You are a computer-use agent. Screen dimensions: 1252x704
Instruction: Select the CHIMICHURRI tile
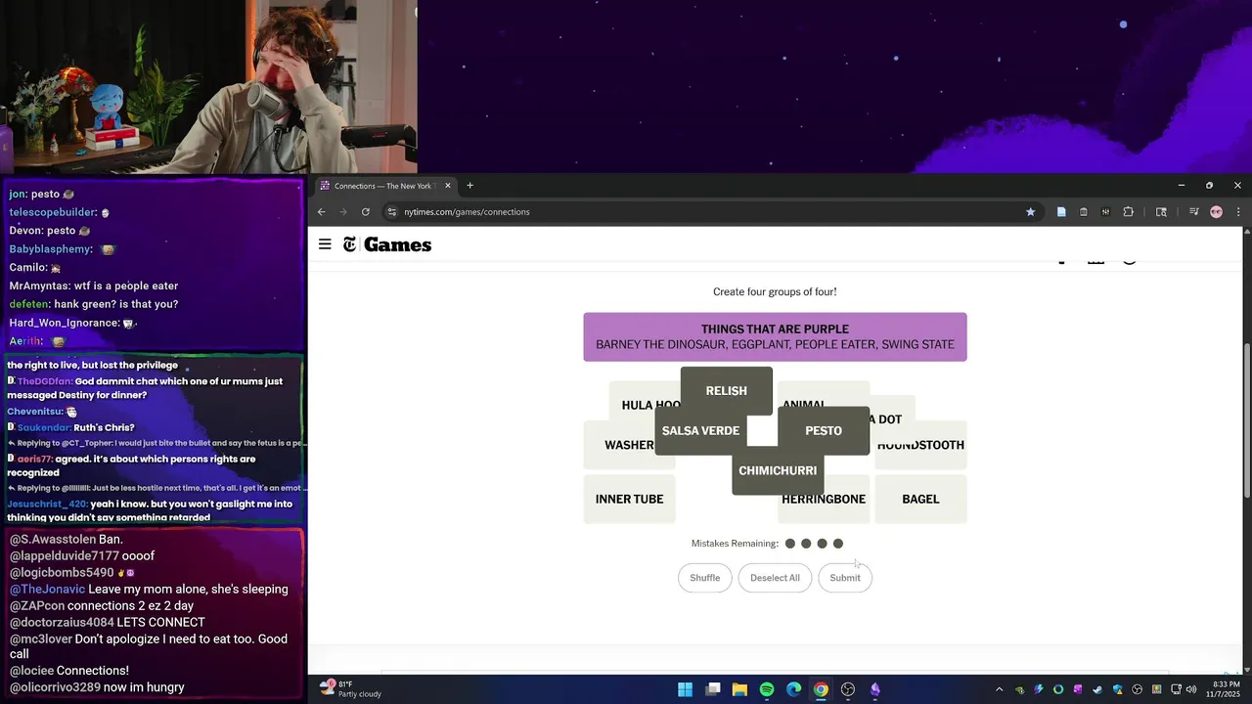(778, 471)
